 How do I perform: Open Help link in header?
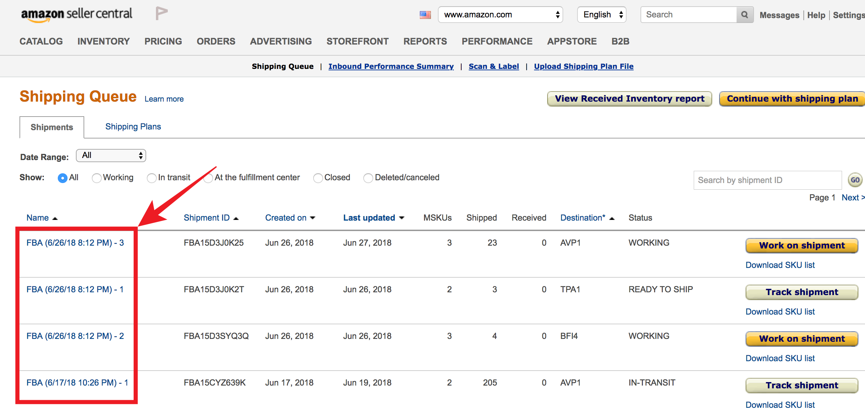(816, 15)
